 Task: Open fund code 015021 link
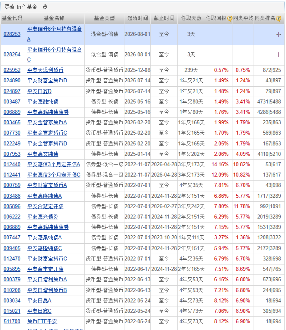click(12, 311)
